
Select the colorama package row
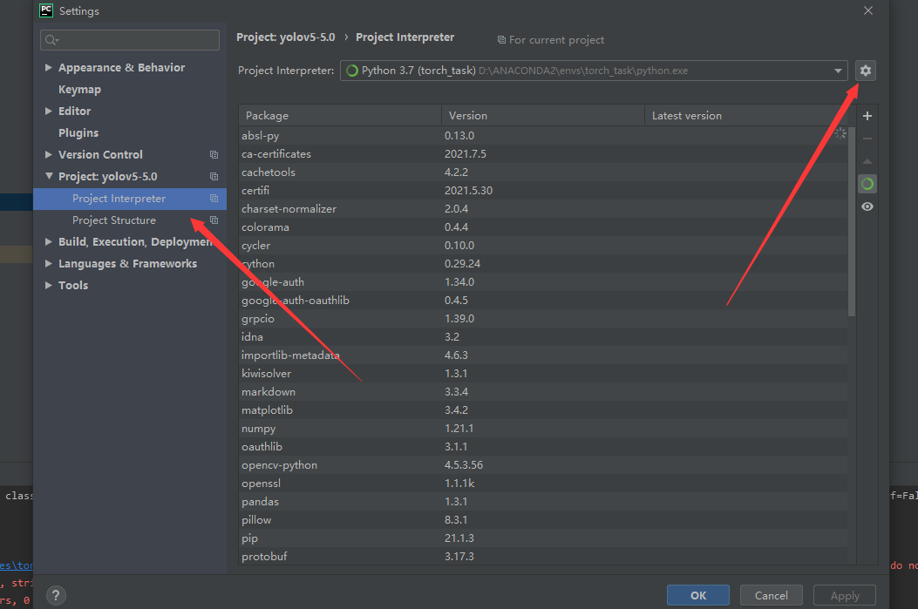[x=543, y=227]
